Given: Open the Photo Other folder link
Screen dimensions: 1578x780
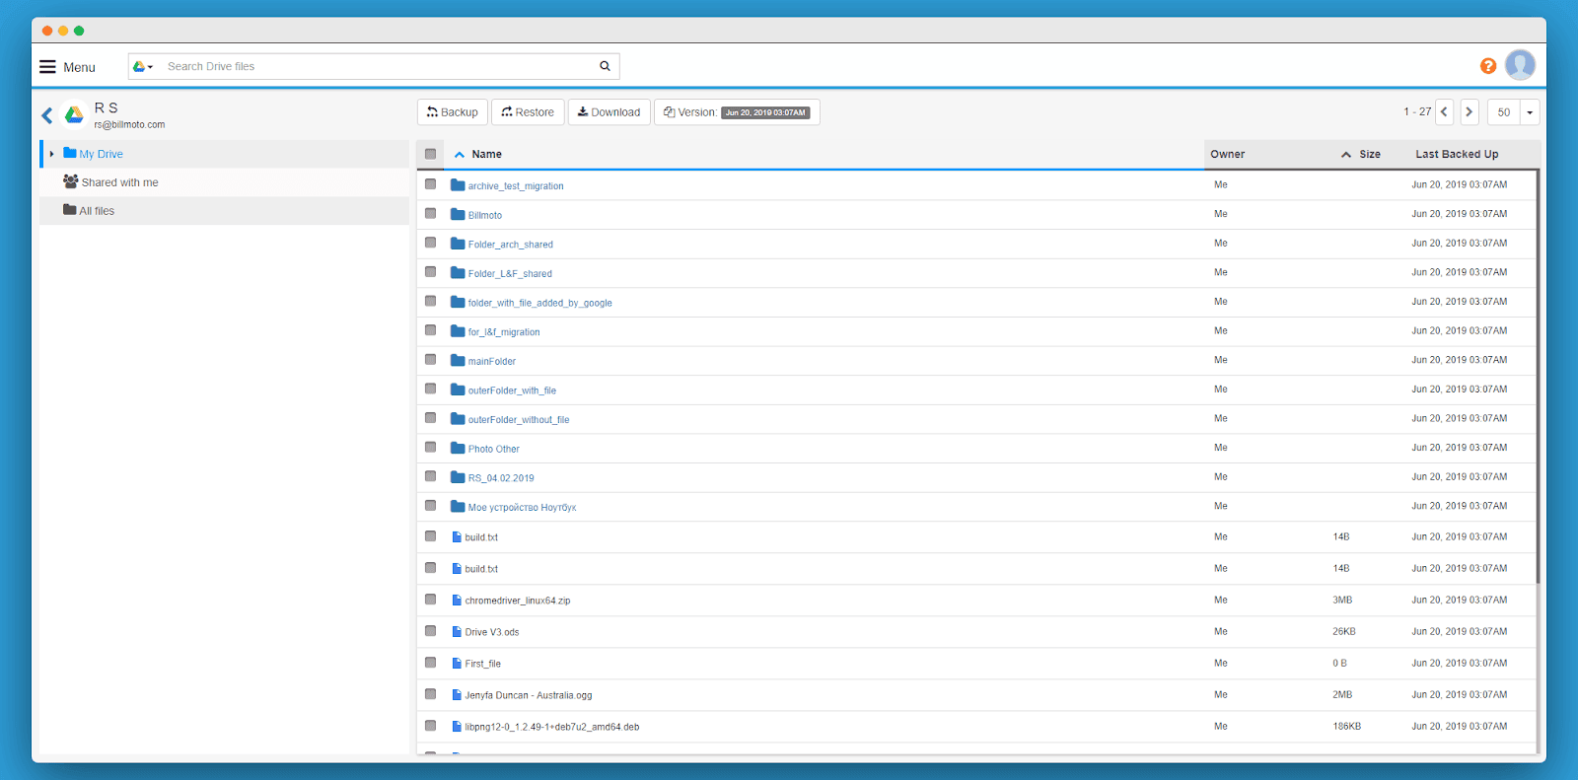Looking at the screenshot, I should [493, 450].
